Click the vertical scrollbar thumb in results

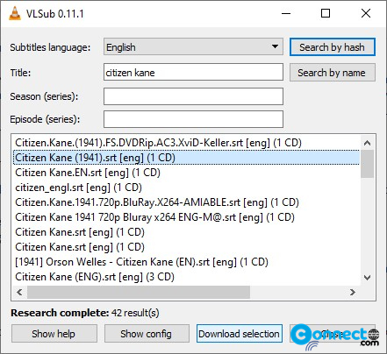click(368, 164)
